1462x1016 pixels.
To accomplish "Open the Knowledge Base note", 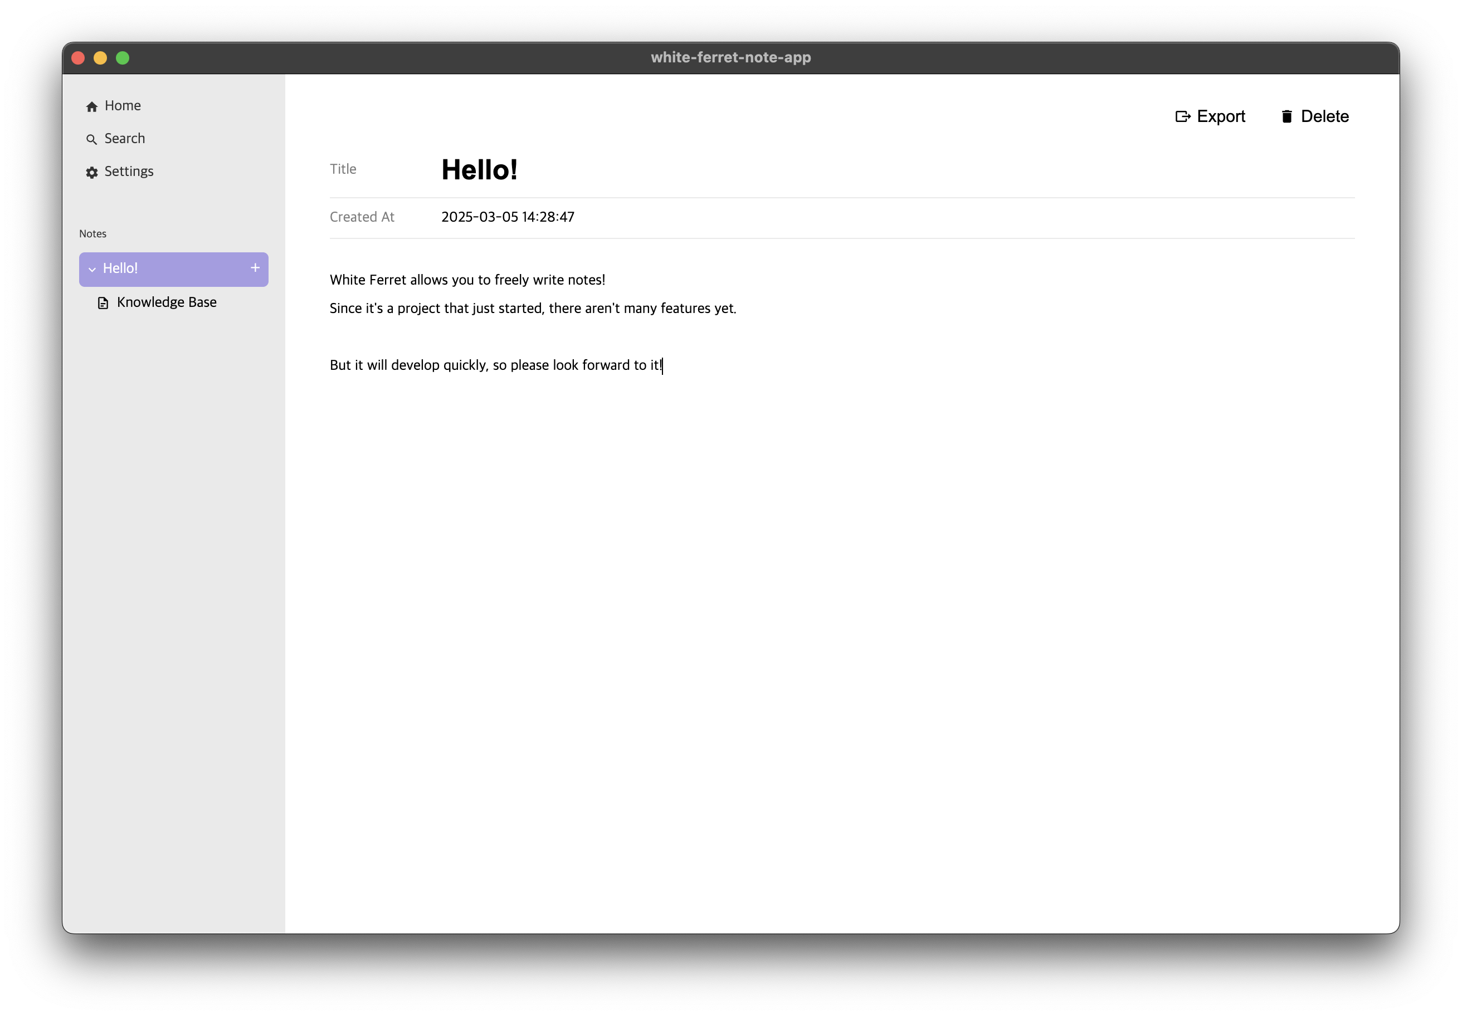I will 167,302.
